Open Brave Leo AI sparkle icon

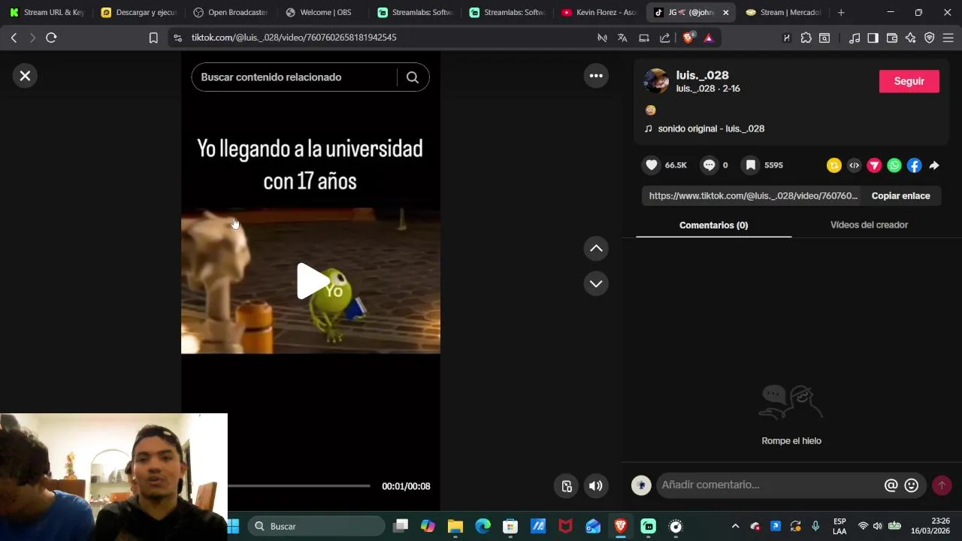[911, 38]
